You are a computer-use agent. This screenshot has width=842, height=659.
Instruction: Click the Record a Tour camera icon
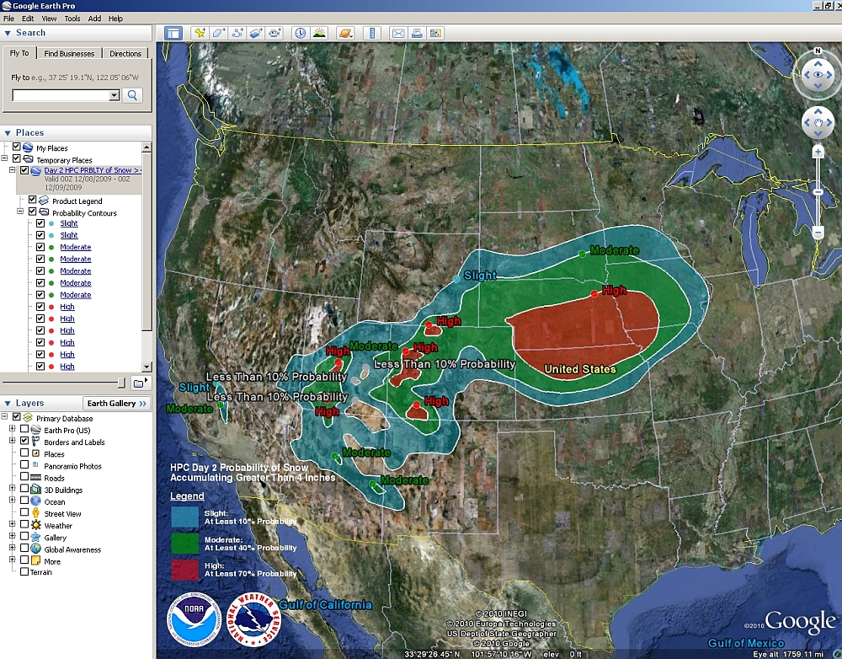point(274,34)
